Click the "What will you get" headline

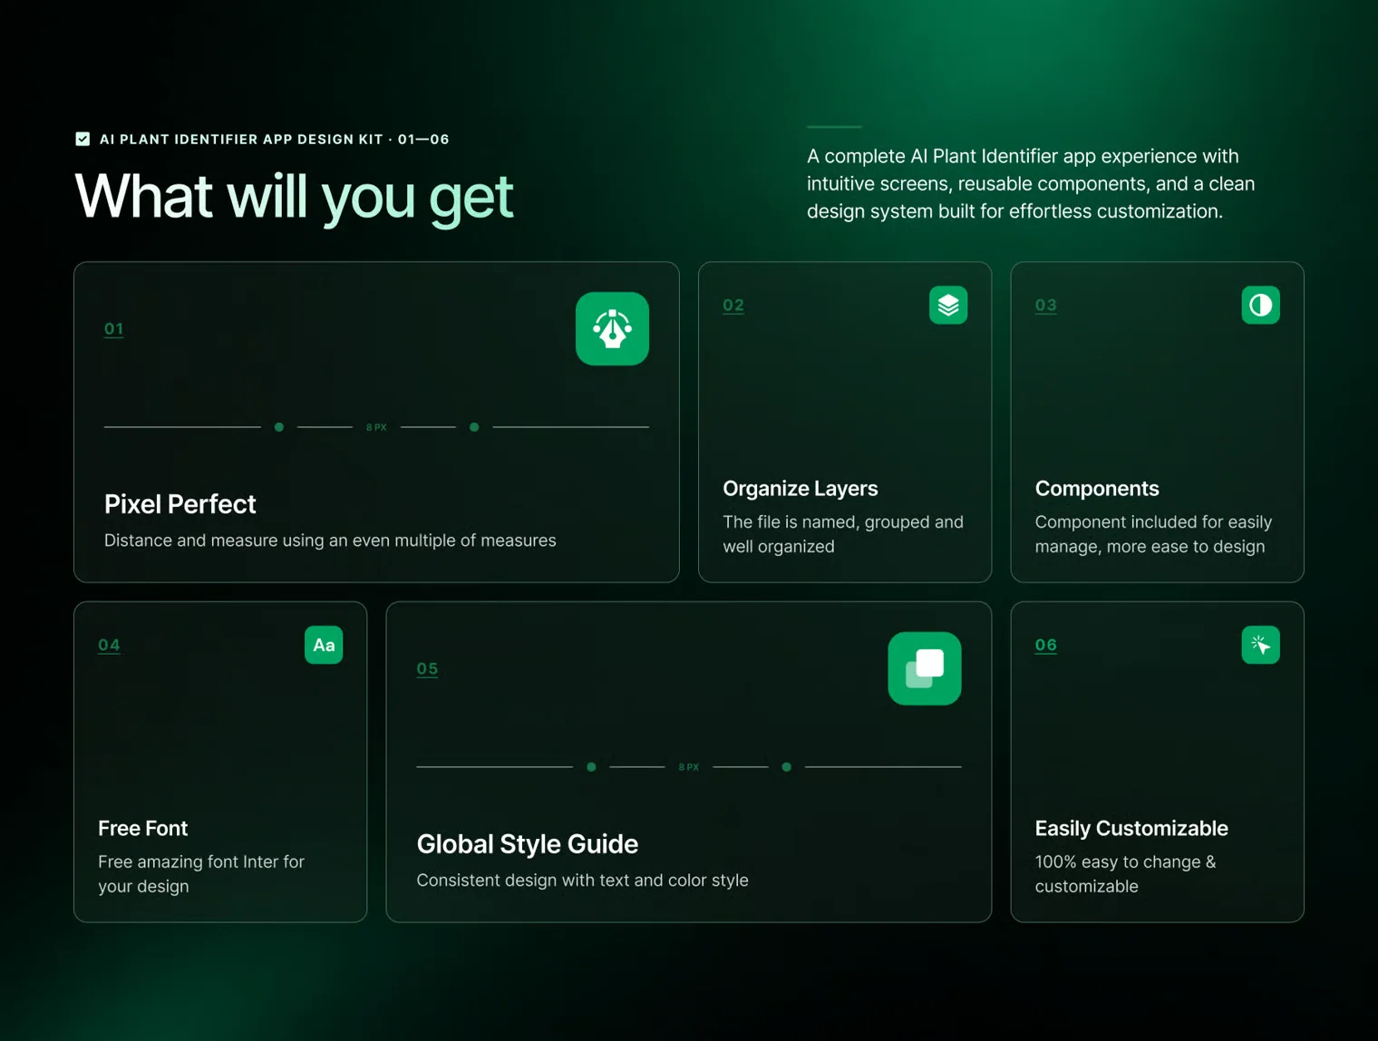295,197
